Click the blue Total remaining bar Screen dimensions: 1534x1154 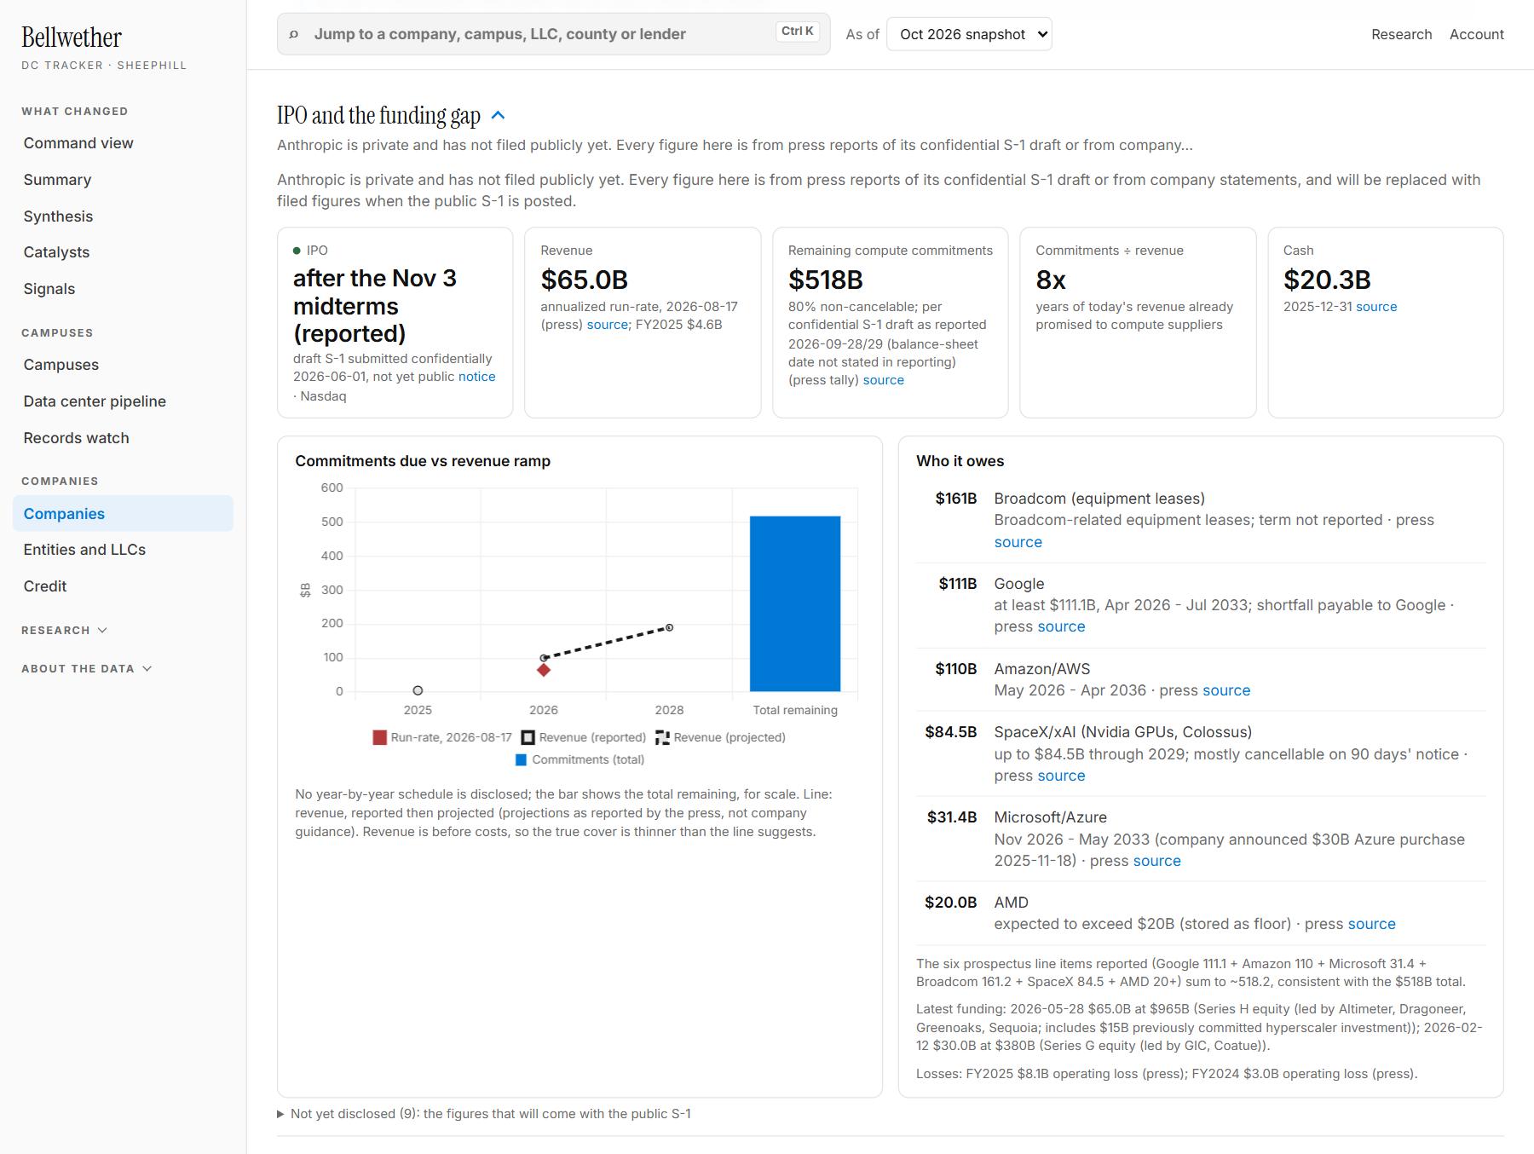795,603
